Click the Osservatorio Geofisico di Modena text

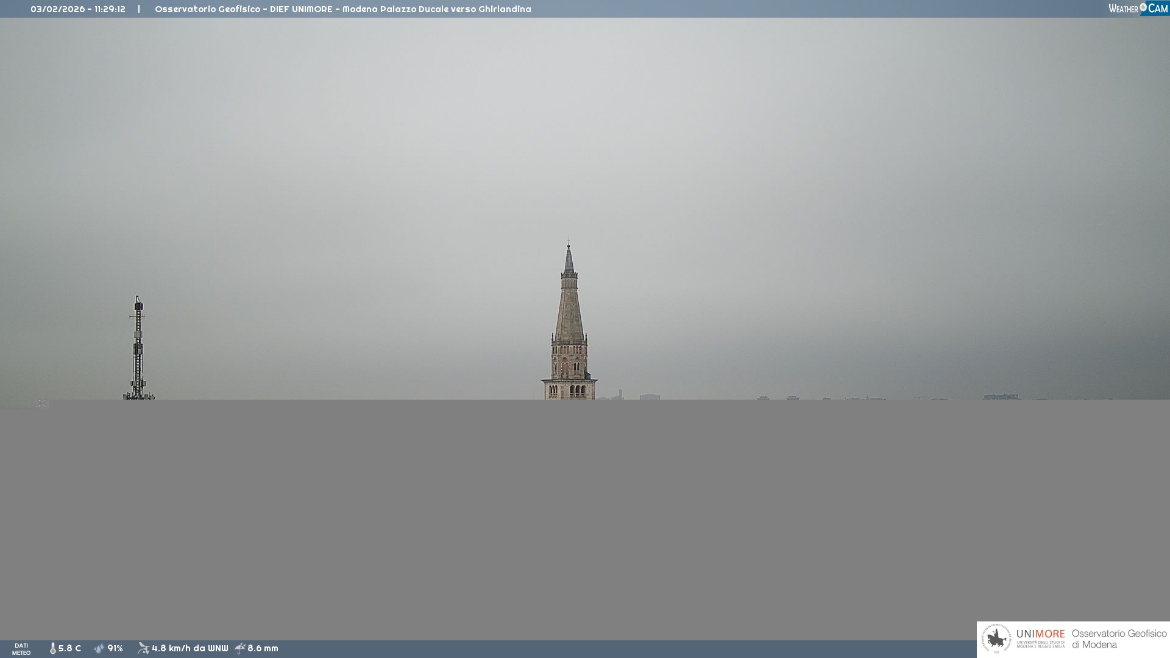1119,639
